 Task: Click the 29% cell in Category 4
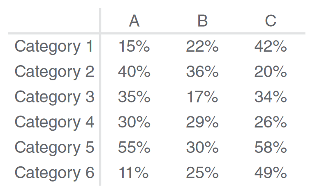(202, 122)
